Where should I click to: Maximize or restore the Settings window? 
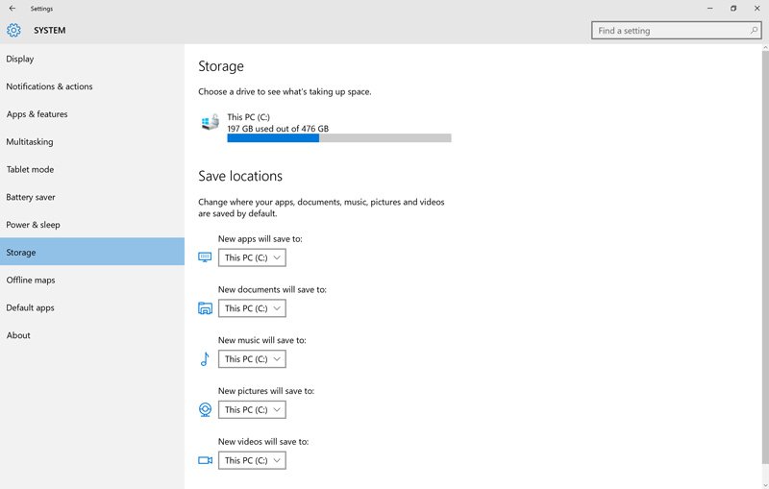pyautogui.click(x=733, y=9)
